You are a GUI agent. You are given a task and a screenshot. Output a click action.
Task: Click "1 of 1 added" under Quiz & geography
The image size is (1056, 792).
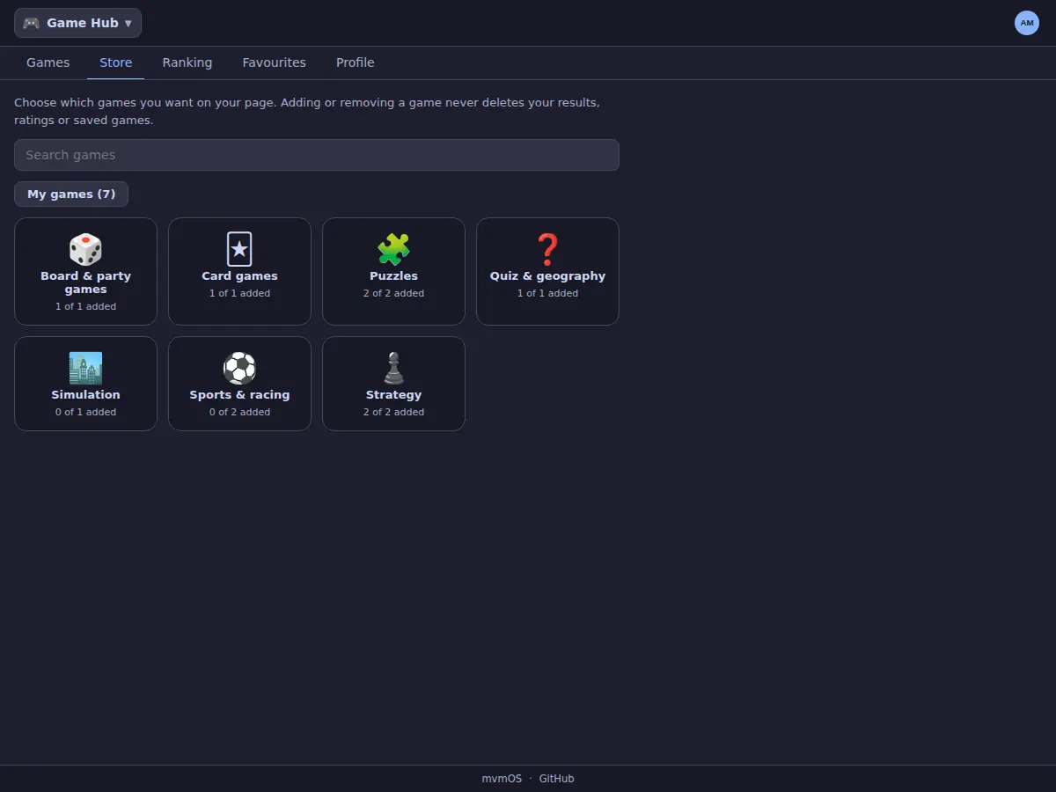click(547, 293)
